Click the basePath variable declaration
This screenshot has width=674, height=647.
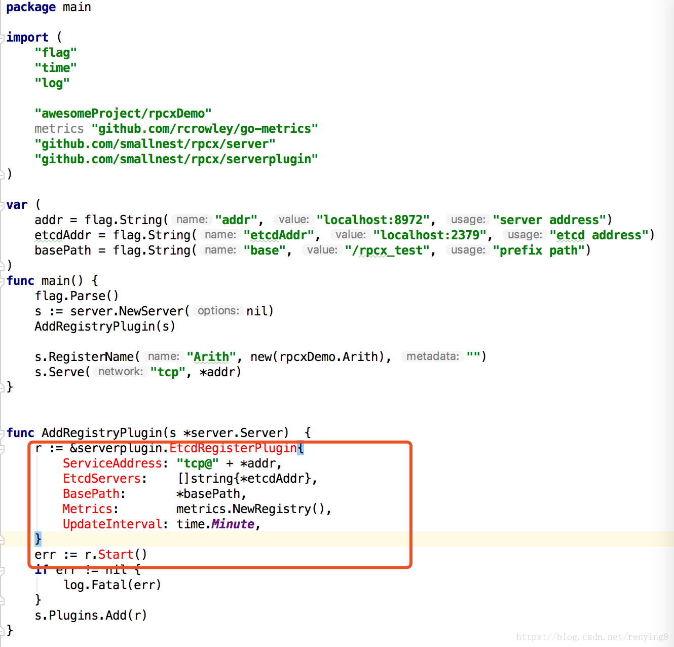point(63,250)
